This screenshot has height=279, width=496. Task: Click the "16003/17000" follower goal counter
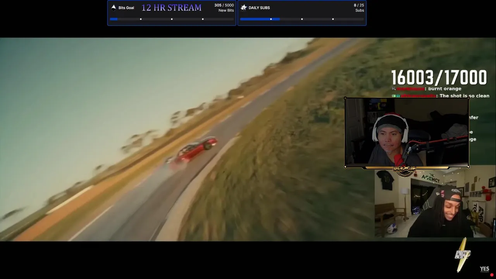tap(439, 78)
